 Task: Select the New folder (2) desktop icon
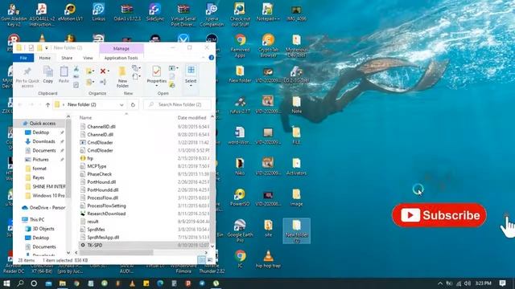[296, 231]
